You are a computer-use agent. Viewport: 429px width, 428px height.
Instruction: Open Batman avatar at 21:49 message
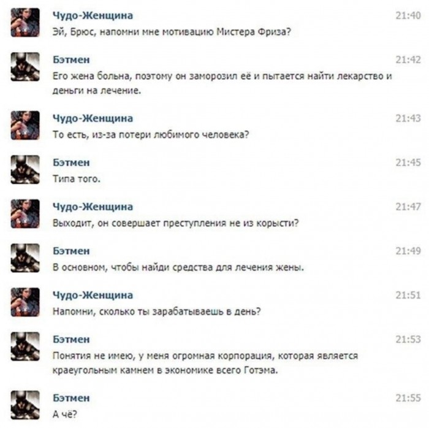(25, 258)
